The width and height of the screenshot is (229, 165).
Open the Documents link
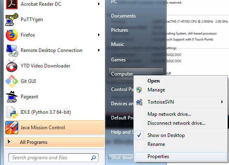(x=123, y=16)
